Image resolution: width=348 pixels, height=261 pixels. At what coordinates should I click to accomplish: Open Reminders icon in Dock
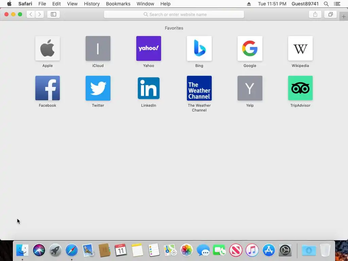[154, 250]
